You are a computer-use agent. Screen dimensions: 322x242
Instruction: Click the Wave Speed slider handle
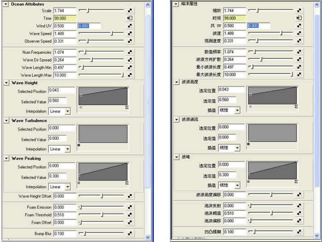click(x=112, y=33)
